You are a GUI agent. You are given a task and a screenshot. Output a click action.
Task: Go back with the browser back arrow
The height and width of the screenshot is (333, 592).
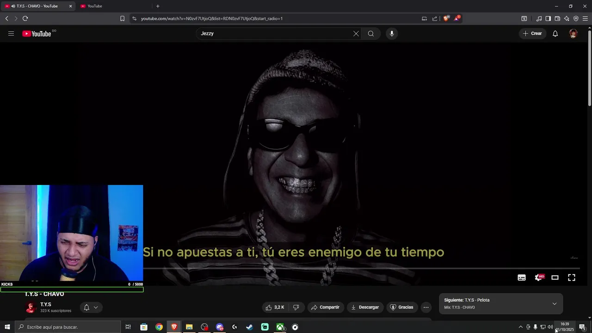(7, 18)
